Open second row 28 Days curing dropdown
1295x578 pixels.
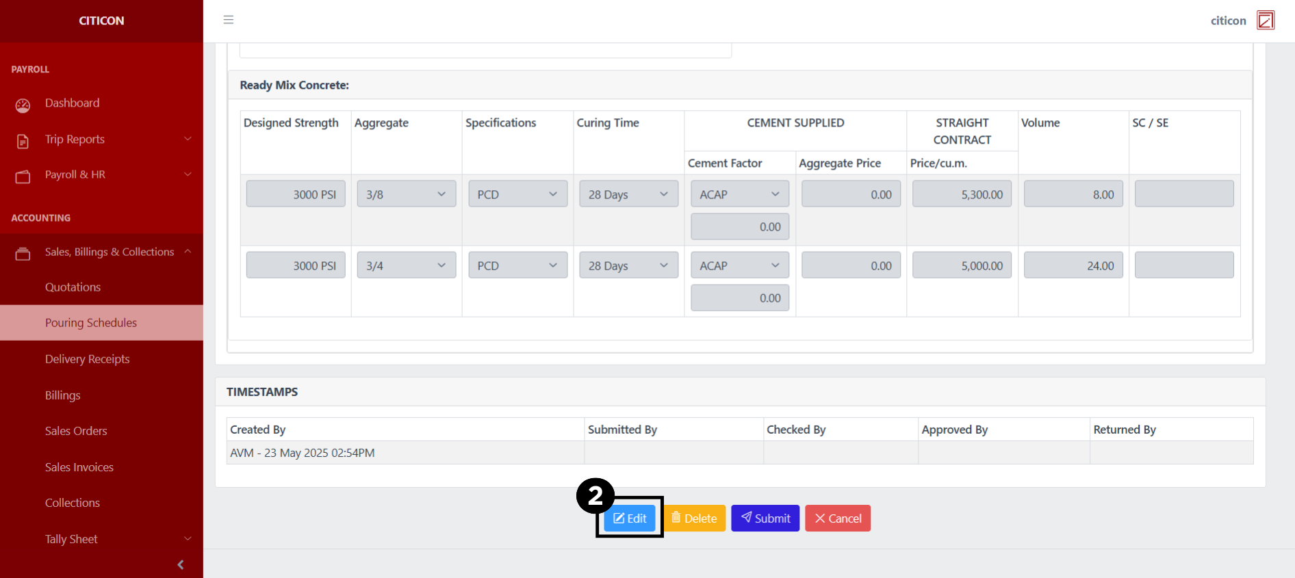point(628,265)
